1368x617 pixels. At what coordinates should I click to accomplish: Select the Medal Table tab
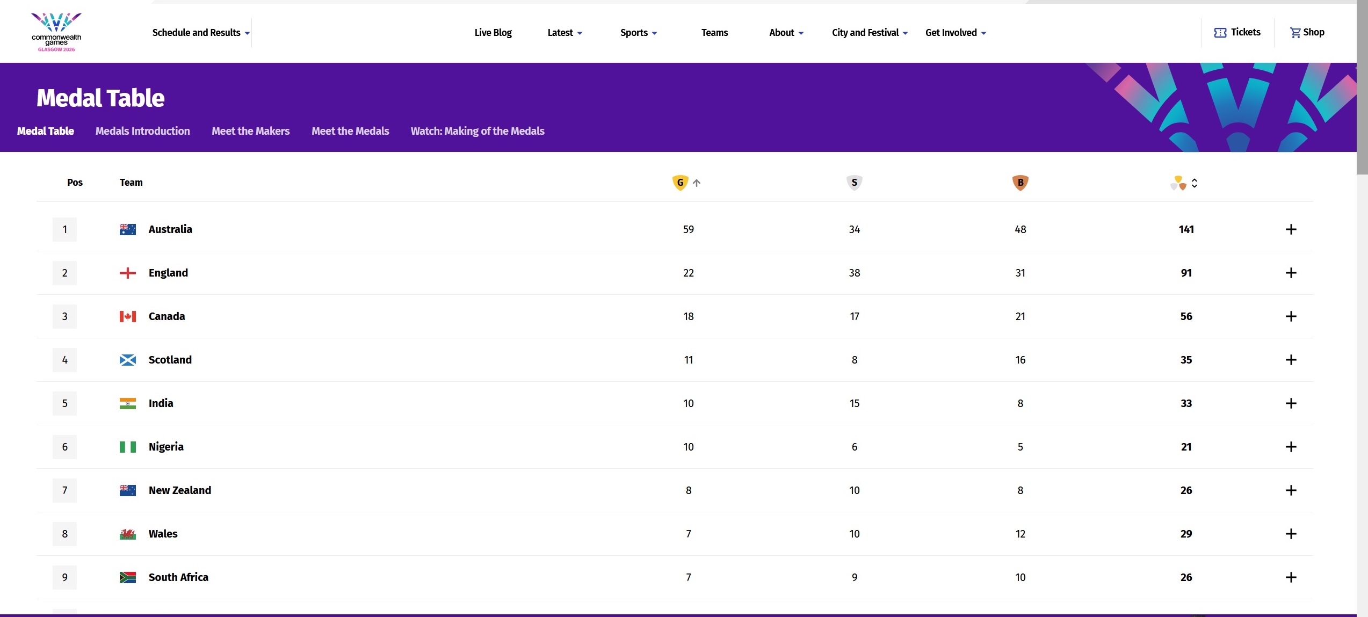pyautogui.click(x=46, y=131)
